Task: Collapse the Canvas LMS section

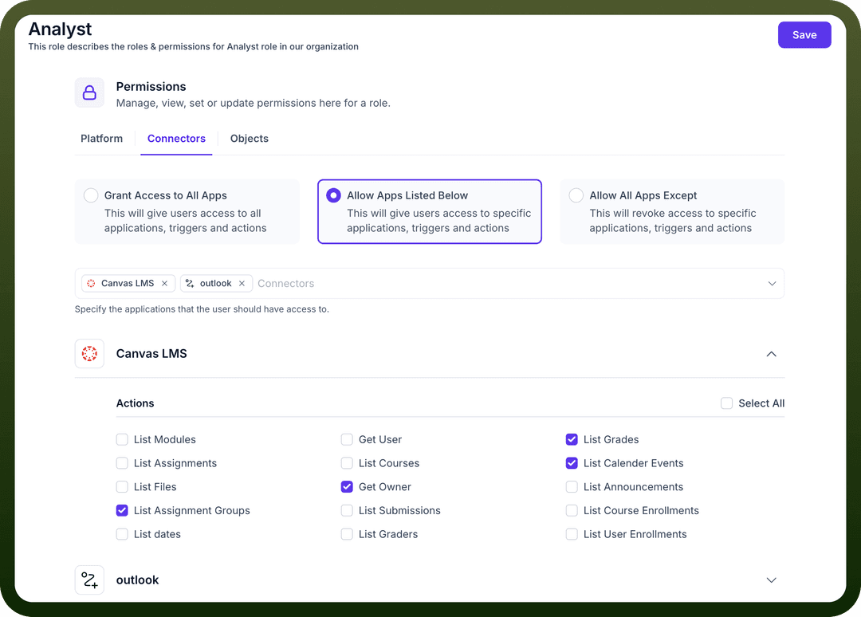Action: click(772, 354)
